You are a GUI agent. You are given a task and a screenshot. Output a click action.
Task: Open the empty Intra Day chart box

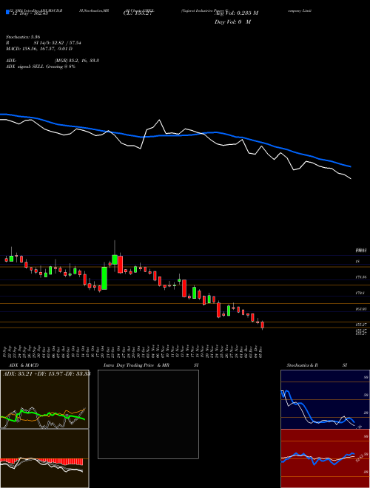tap(148, 414)
